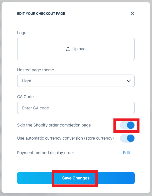Screen dimensions: 152x196
Task: Click the Use automatic currency conversion text
Action: click(65, 138)
